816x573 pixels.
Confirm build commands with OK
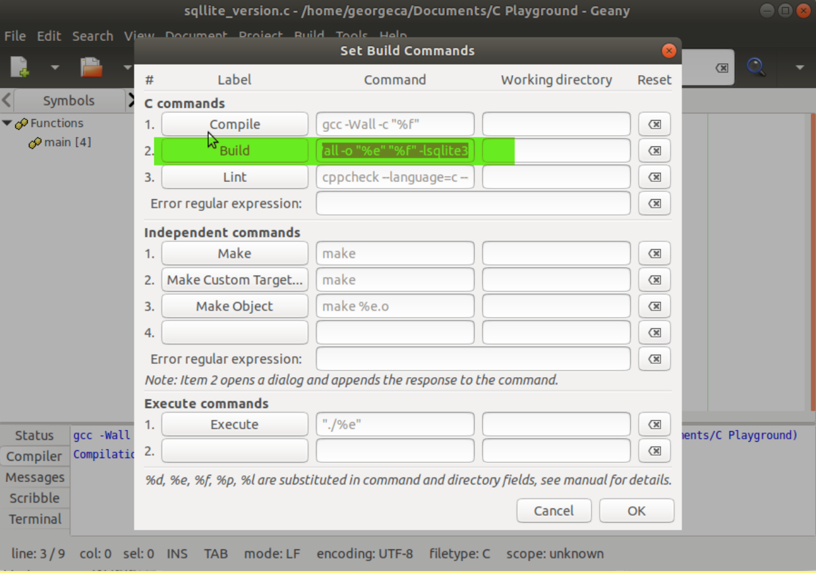click(x=637, y=510)
